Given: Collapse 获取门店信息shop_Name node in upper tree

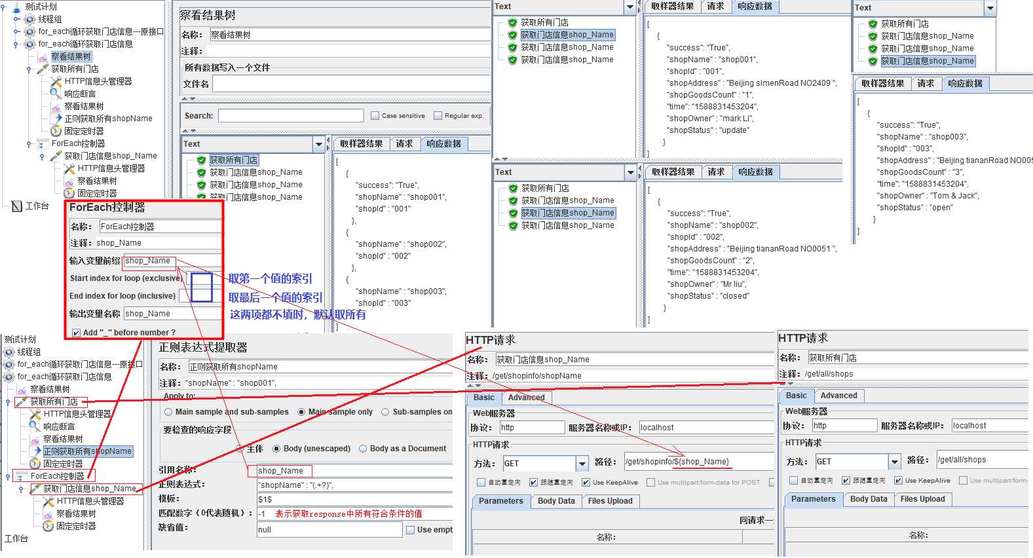Looking at the screenshot, I should point(42,156).
